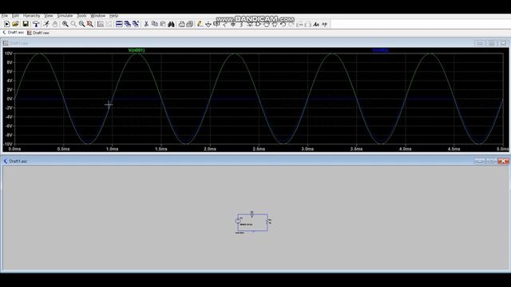Image resolution: width=511 pixels, height=287 pixels.
Task: Click the 0.0ms time axis label
Action: [14, 149]
